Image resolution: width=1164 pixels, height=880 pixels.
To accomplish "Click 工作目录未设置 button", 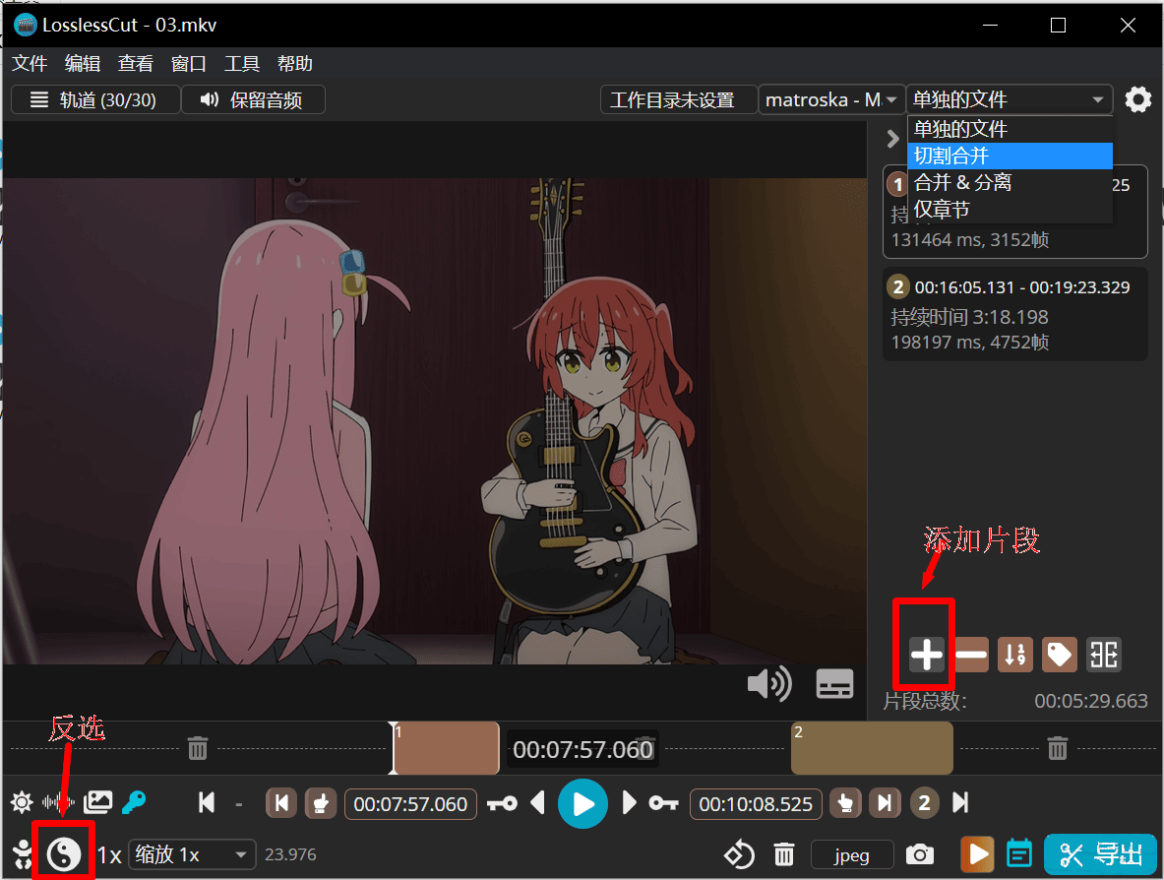I will click(672, 99).
